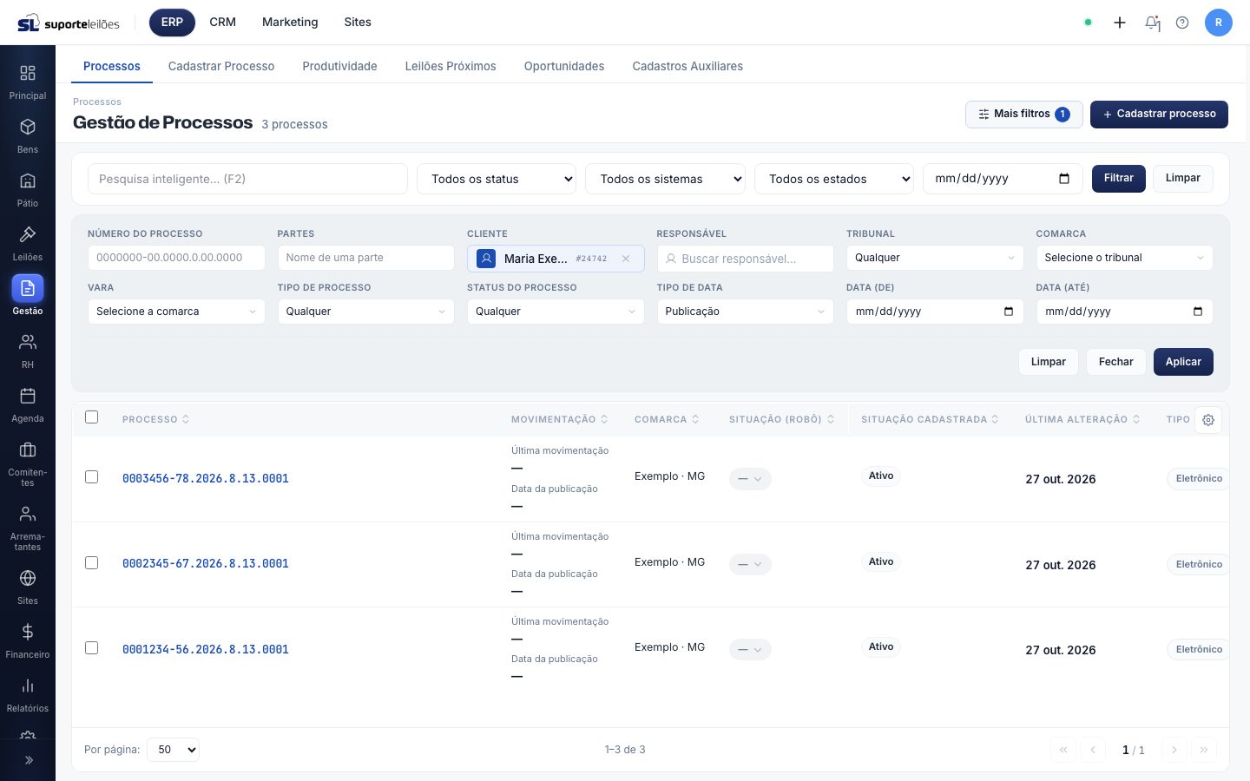The width and height of the screenshot is (1250, 781).
Task: Expand Tribunal Qualquer dropdown
Action: coord(935,258)
